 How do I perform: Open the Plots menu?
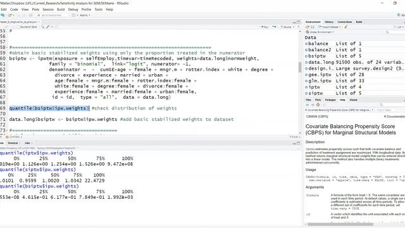click(35, 9)
